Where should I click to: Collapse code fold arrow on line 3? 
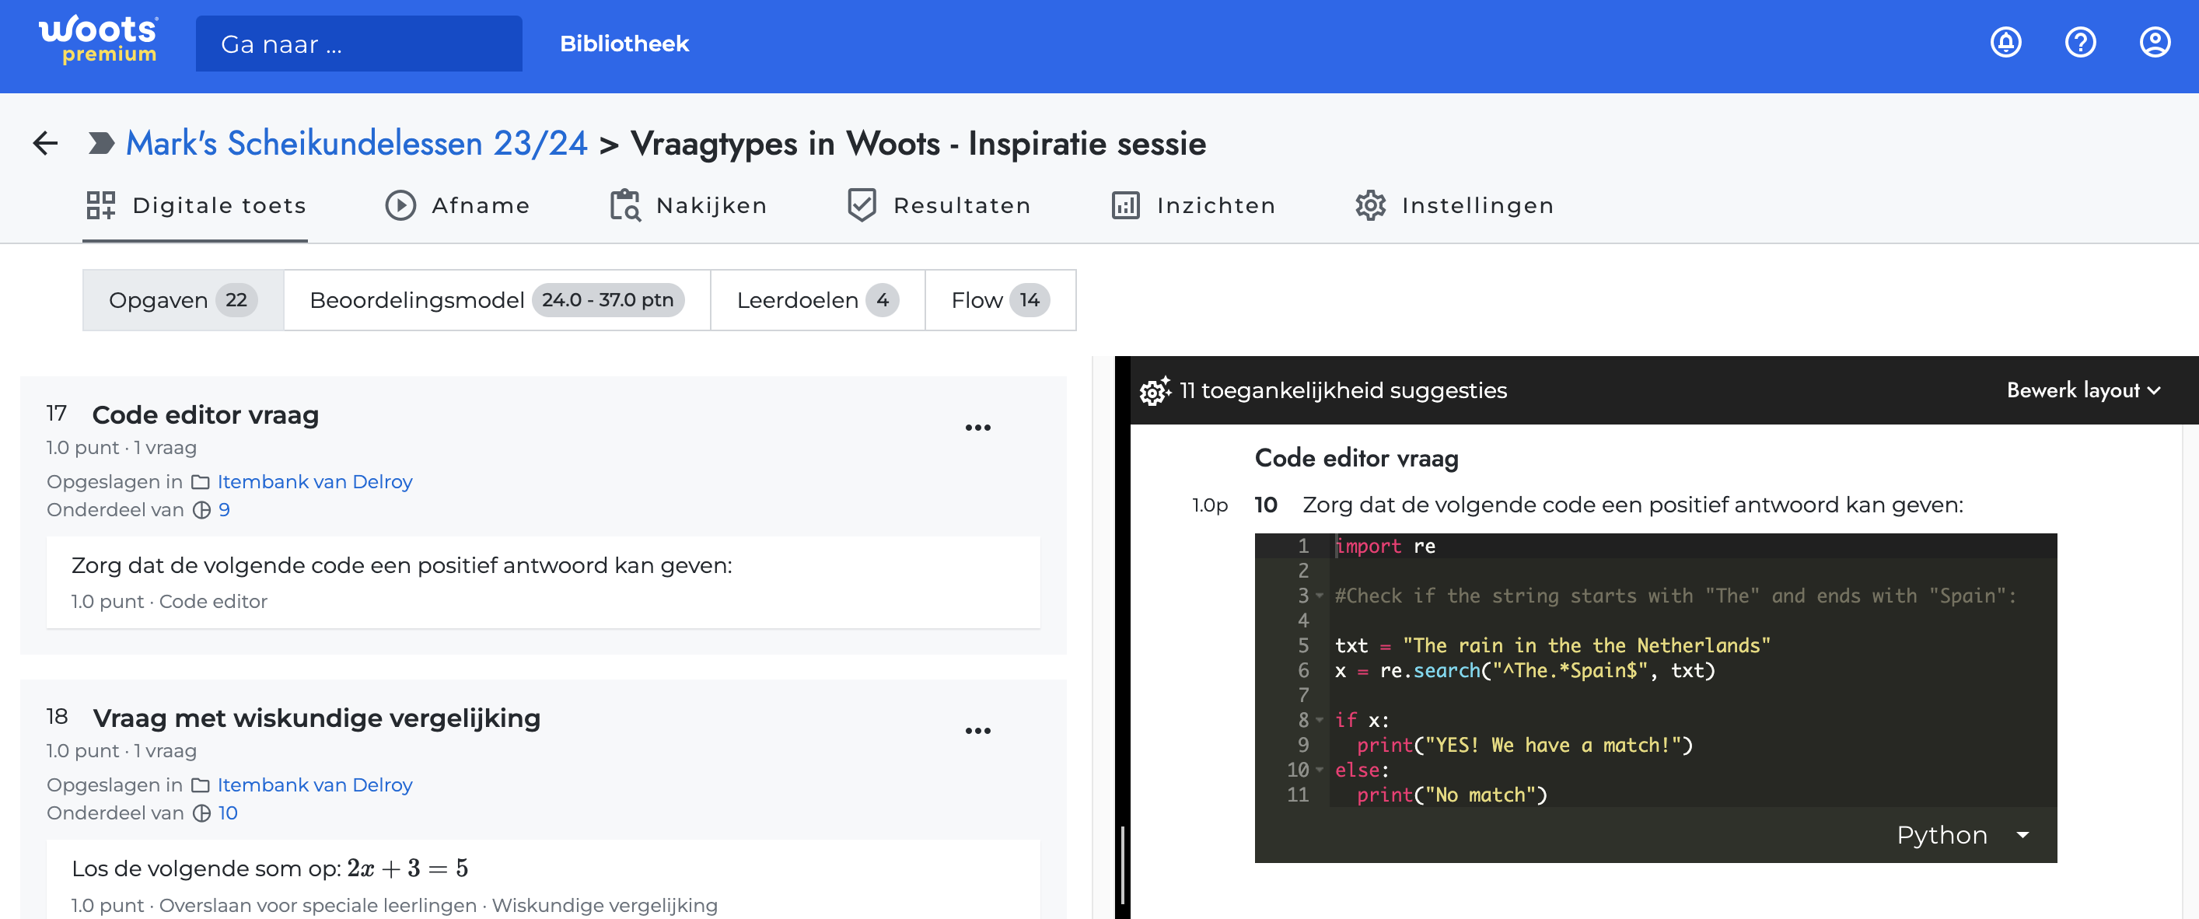[1319, 596]
